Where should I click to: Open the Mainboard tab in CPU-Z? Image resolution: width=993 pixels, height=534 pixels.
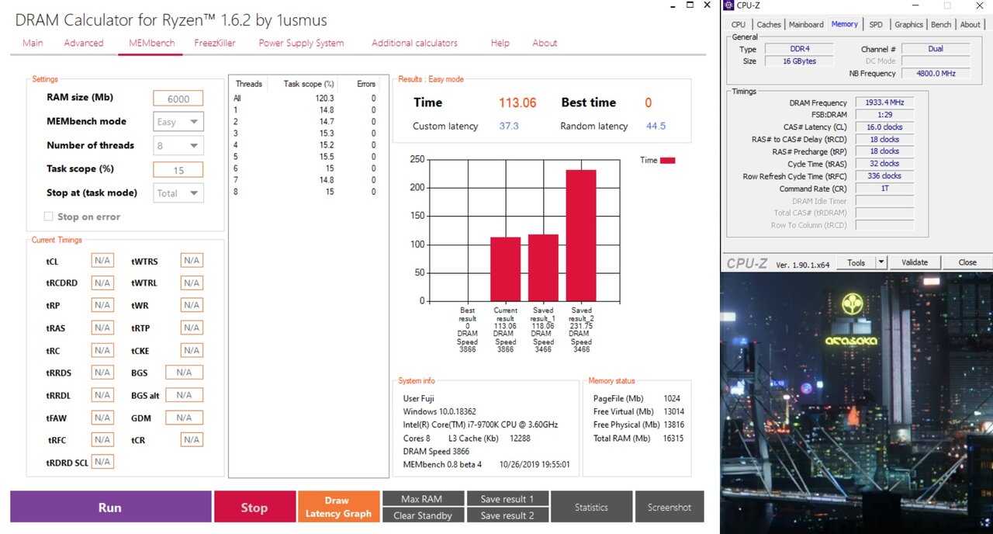tap(806, 24)
